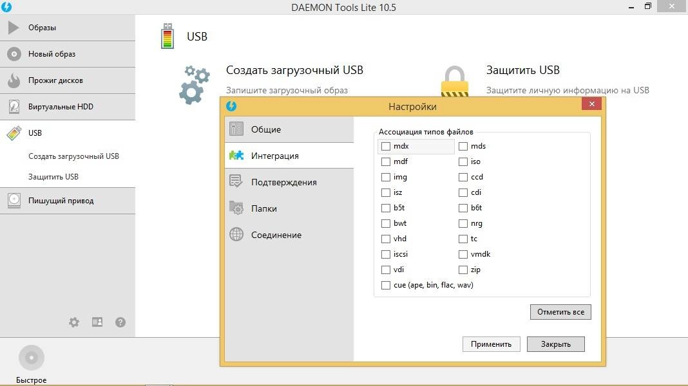Switch to the Общие settings tab
The width and height of the screenshot is (688, 386).
[x=289, y=129]
